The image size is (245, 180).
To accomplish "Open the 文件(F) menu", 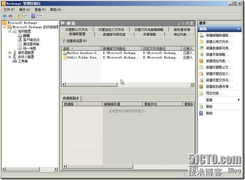I will point(9,10).
